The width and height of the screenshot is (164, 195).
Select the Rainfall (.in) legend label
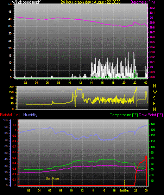coord(10,115)
